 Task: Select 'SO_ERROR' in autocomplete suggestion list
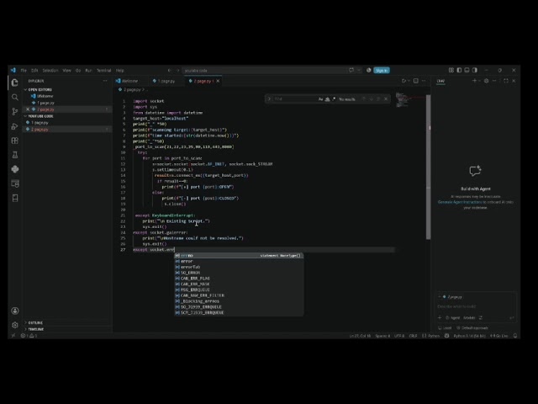point(239,273)
